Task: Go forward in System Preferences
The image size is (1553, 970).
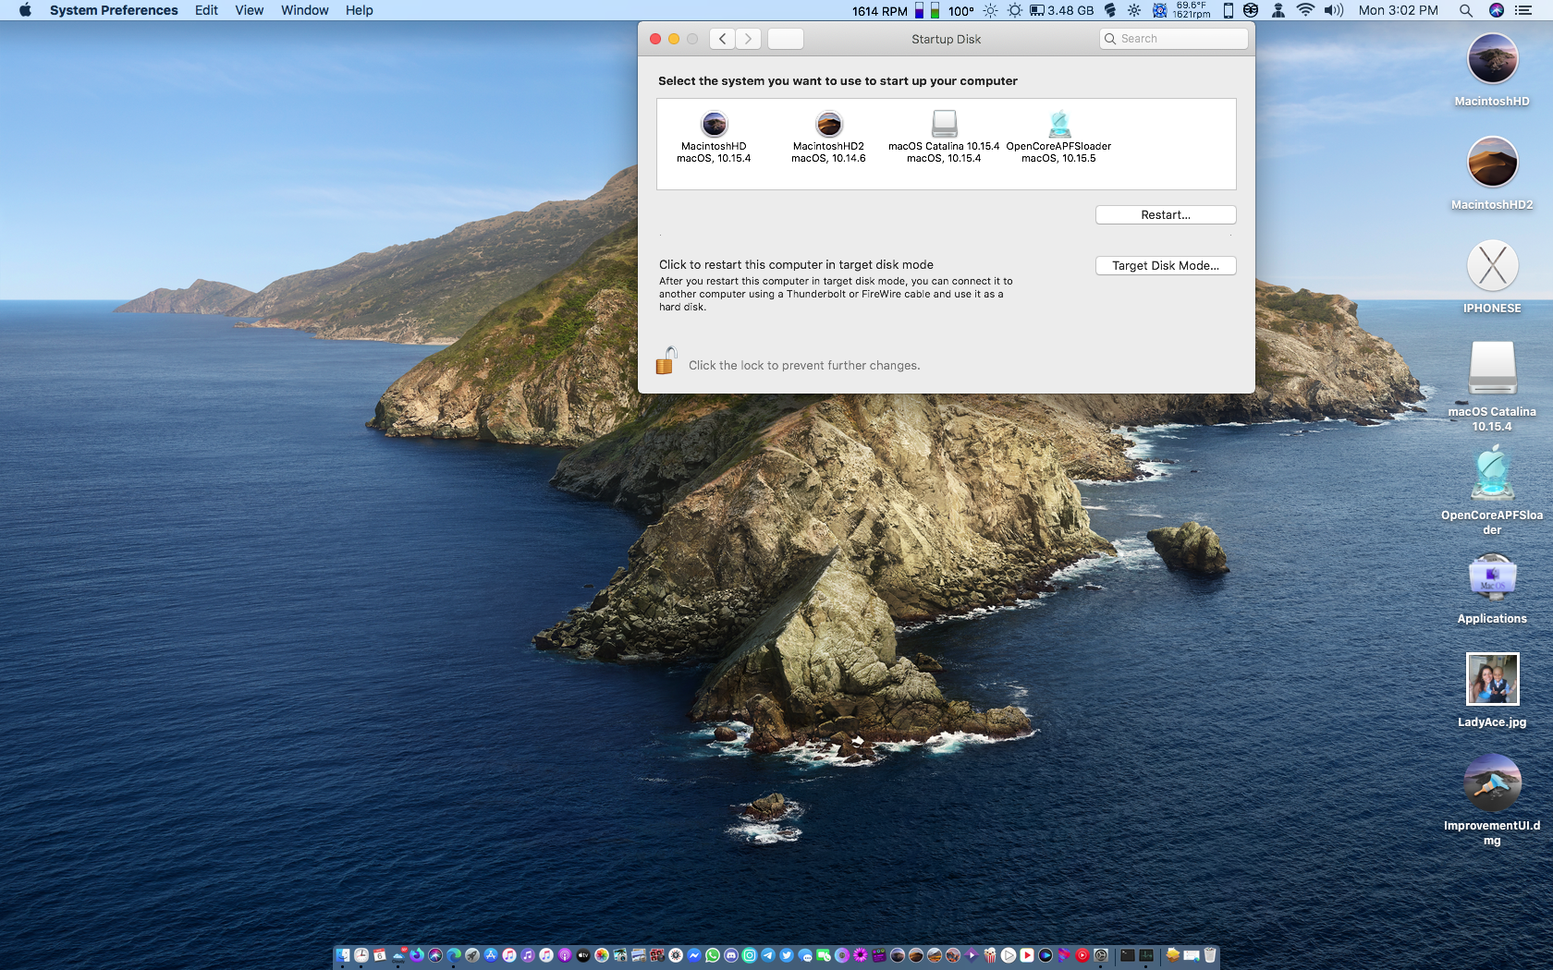Action: (749, 39)
